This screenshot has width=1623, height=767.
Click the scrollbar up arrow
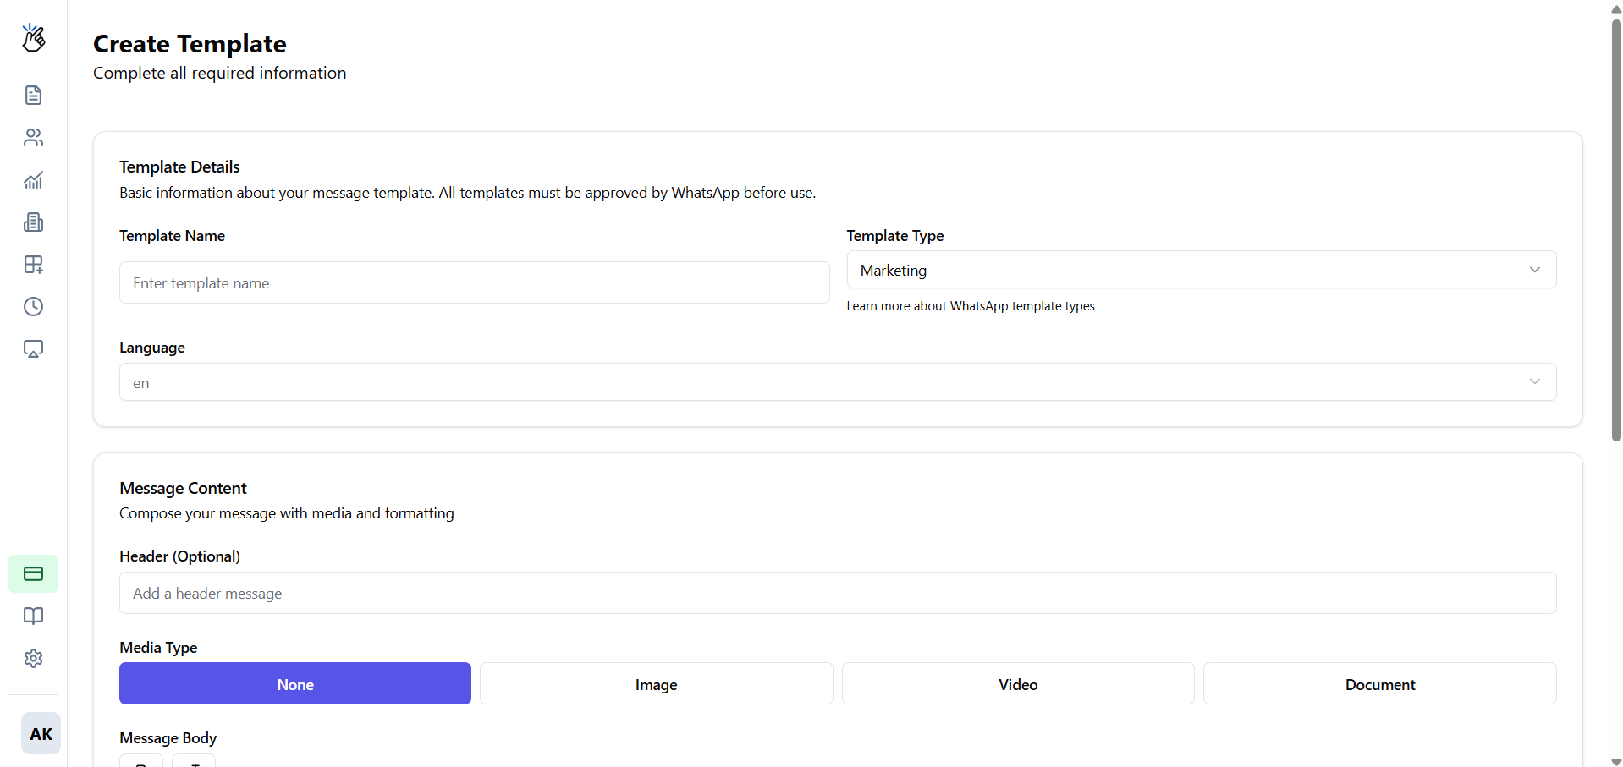pos(1615,8)
